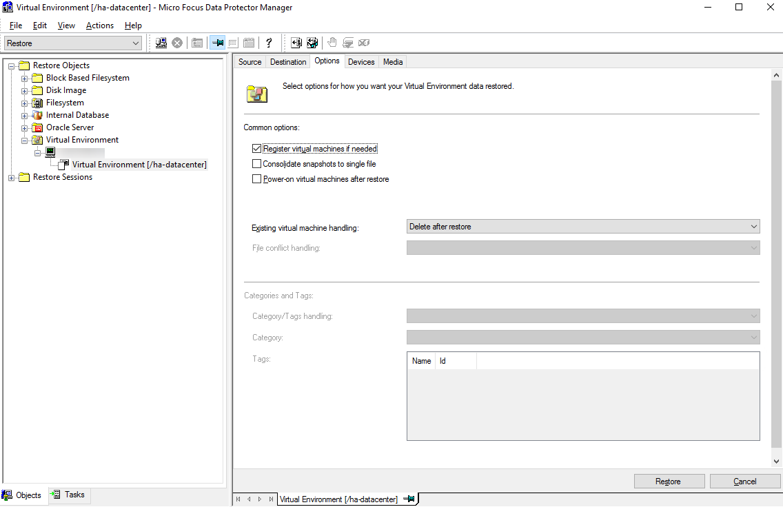Image resolution: width=783 pixels, height=507 pixels.
Task: Switch to the Destination tab
Action: pyautogui.click(x=288, y=62)
